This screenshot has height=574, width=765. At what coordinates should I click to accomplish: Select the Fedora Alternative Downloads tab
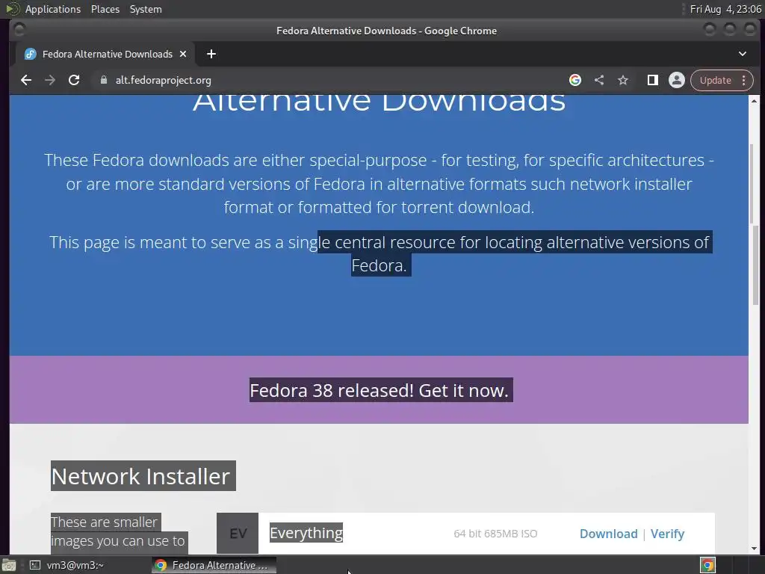pos(105,54)
